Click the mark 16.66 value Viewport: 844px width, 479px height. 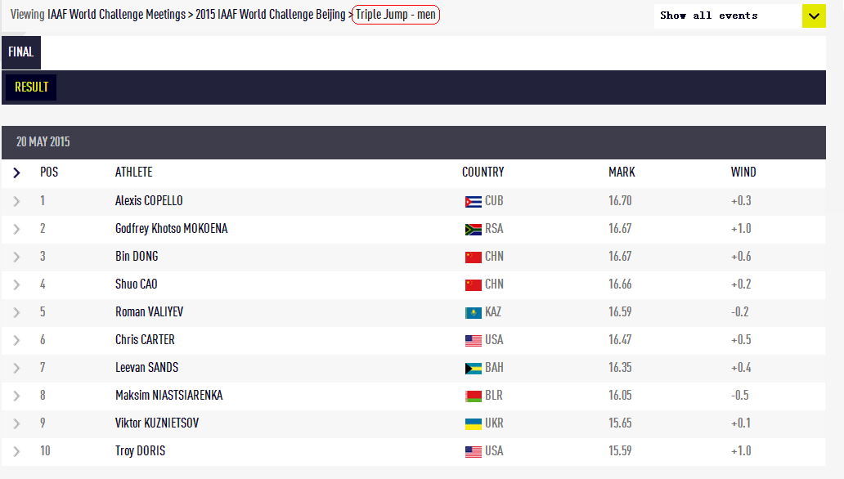pyautogui.click(x=620, y=284)
